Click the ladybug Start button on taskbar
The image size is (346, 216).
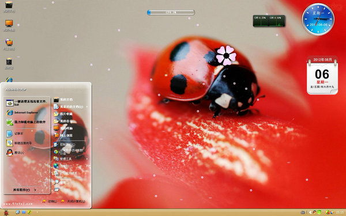pyautogui.click(x=6, y=213)
